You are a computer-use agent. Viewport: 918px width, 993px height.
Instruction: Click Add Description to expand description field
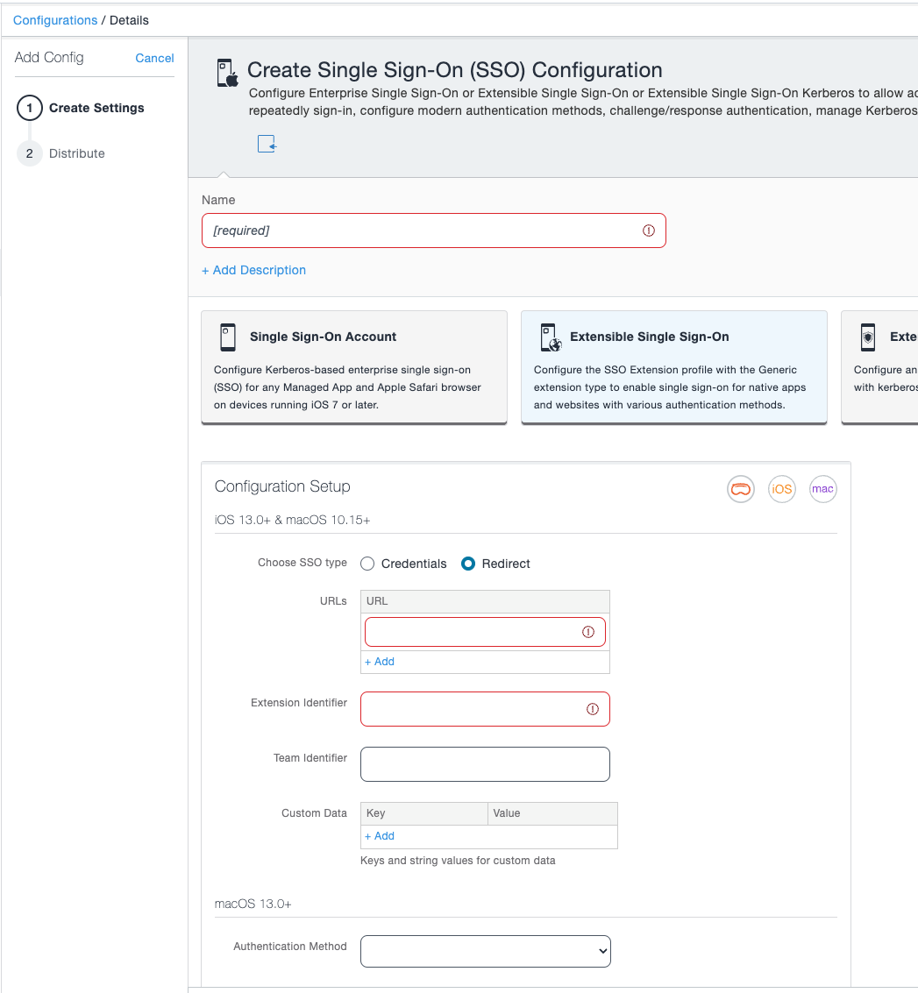(253, 270)
